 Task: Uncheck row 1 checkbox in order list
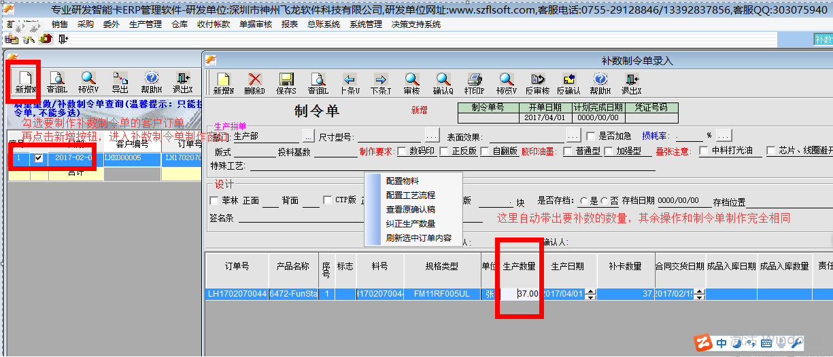(39, 158)
